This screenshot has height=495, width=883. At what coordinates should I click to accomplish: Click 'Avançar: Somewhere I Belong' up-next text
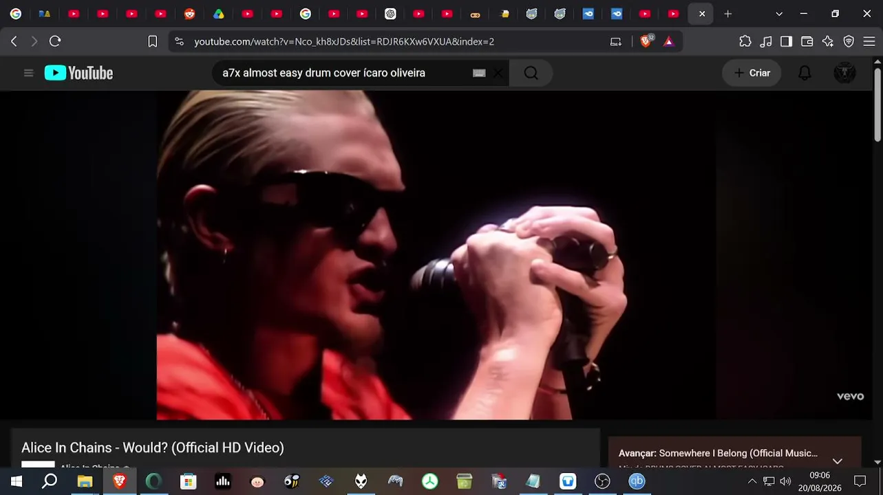718,453
